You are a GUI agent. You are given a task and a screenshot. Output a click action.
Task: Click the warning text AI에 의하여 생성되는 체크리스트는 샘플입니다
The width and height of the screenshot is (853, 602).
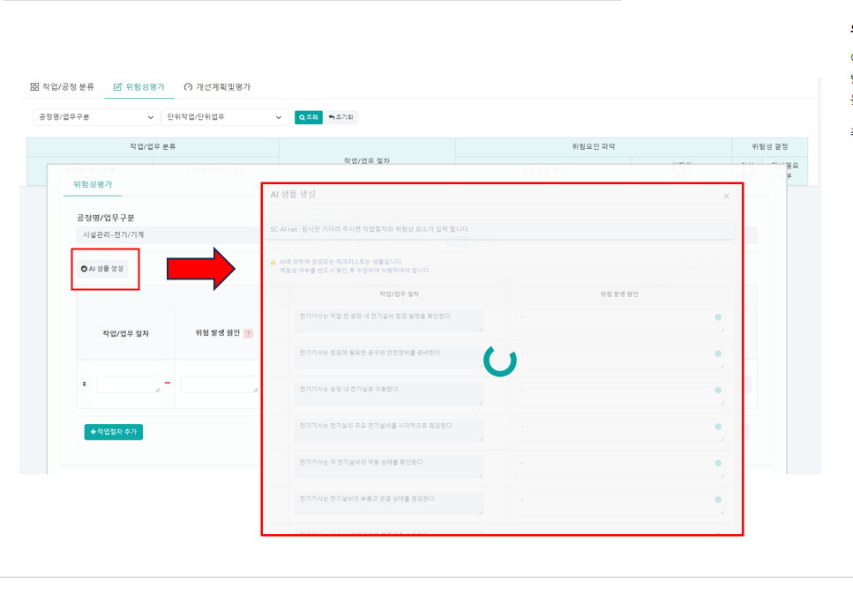341,262
